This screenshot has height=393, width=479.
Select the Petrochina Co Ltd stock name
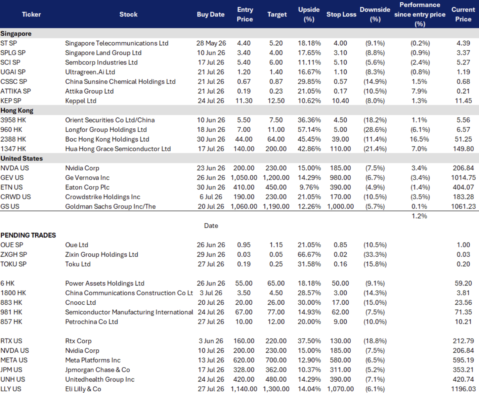91,322
